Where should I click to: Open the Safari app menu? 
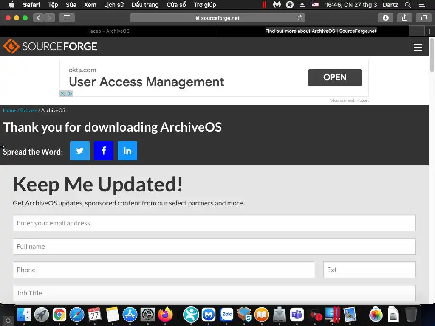[31, 4]
